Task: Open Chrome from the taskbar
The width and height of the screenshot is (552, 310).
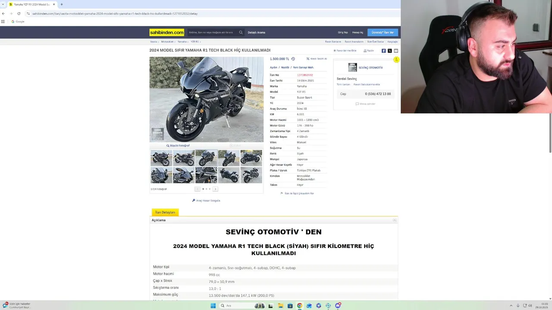Action: (299, 306)
